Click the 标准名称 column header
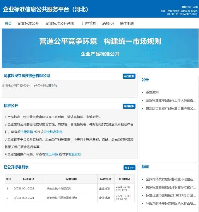 [71, 179]
